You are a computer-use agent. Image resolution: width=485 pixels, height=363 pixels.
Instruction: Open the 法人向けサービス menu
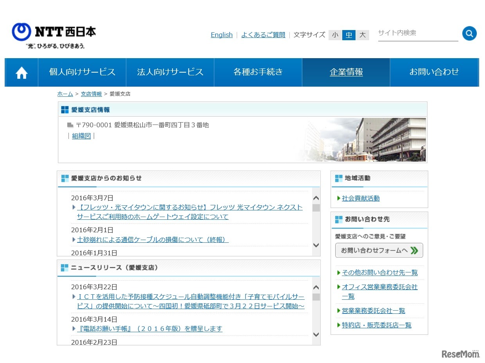170,72
